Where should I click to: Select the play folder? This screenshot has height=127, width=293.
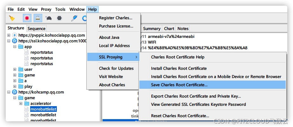point(28,87)
